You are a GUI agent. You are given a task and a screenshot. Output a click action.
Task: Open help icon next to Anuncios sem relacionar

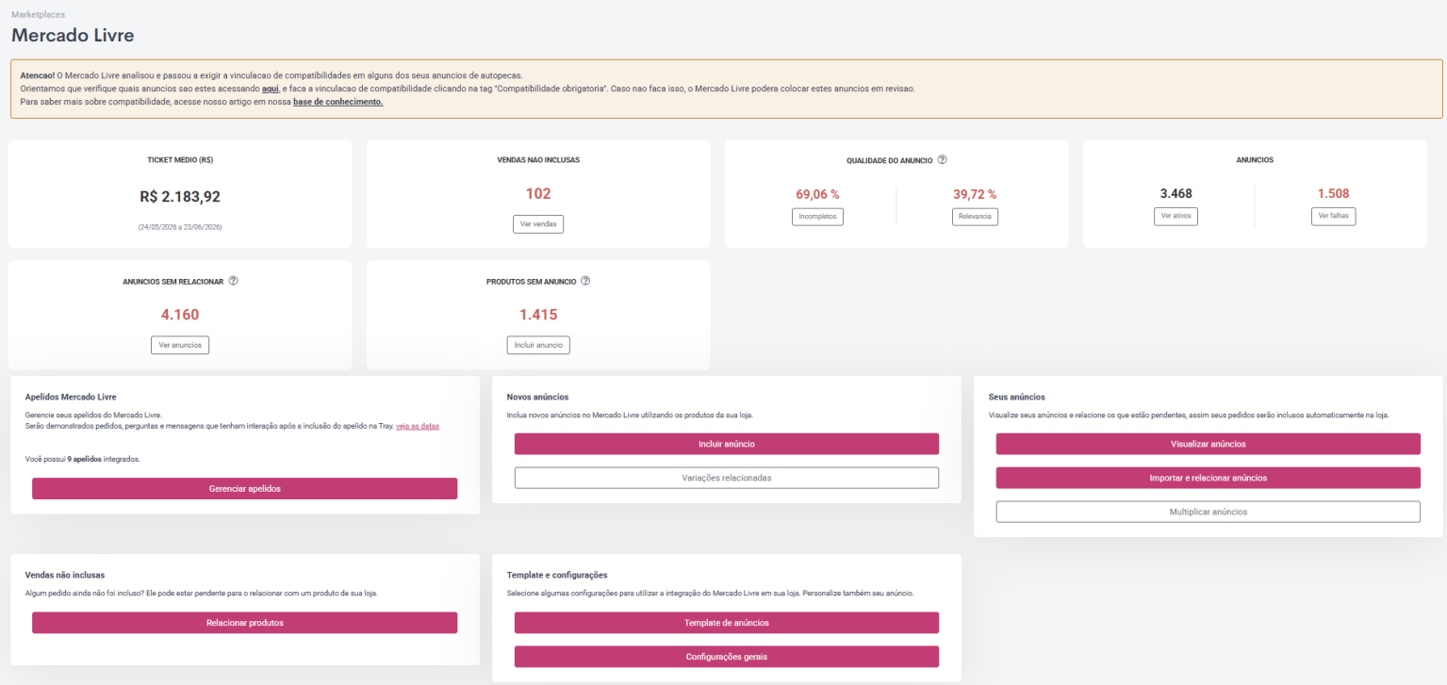coord(233,281)
